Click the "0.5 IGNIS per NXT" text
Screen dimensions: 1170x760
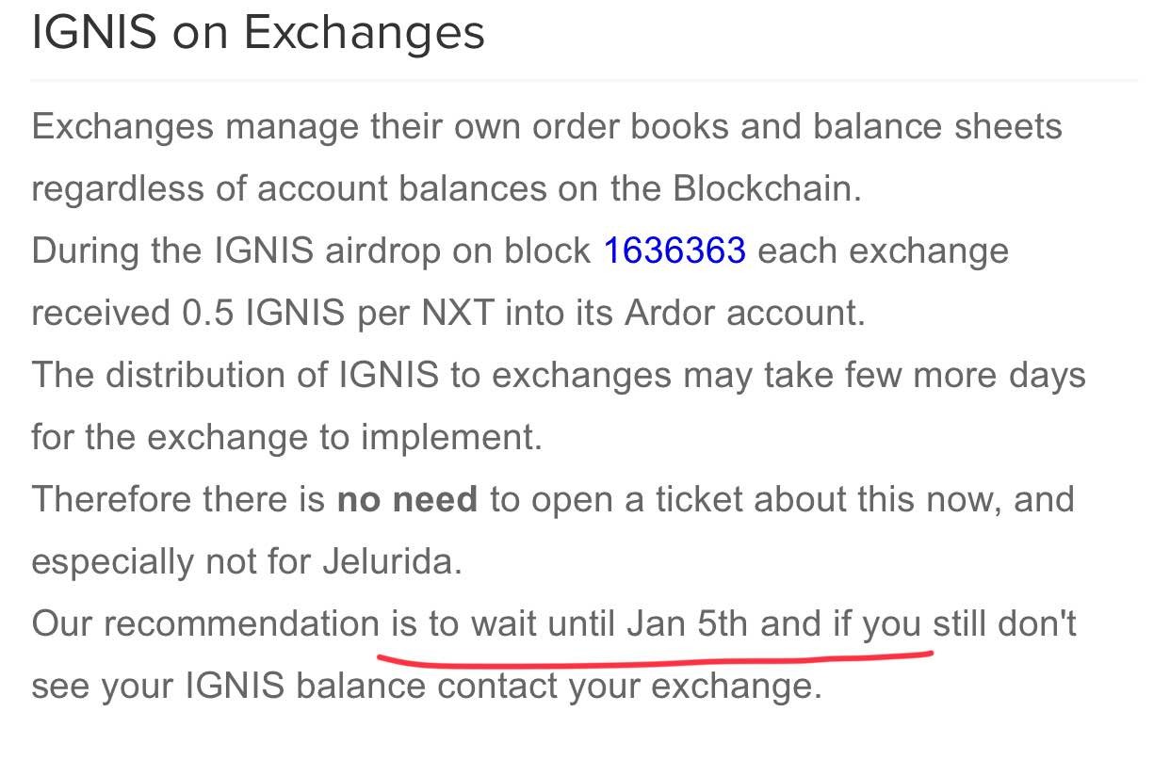337,314
